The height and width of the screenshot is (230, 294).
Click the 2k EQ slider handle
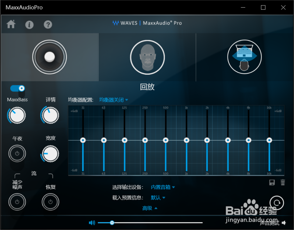[x=207, y=140]
